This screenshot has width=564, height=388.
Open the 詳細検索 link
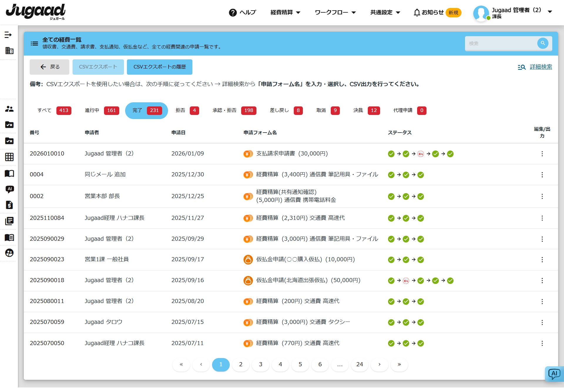(540, 67)
